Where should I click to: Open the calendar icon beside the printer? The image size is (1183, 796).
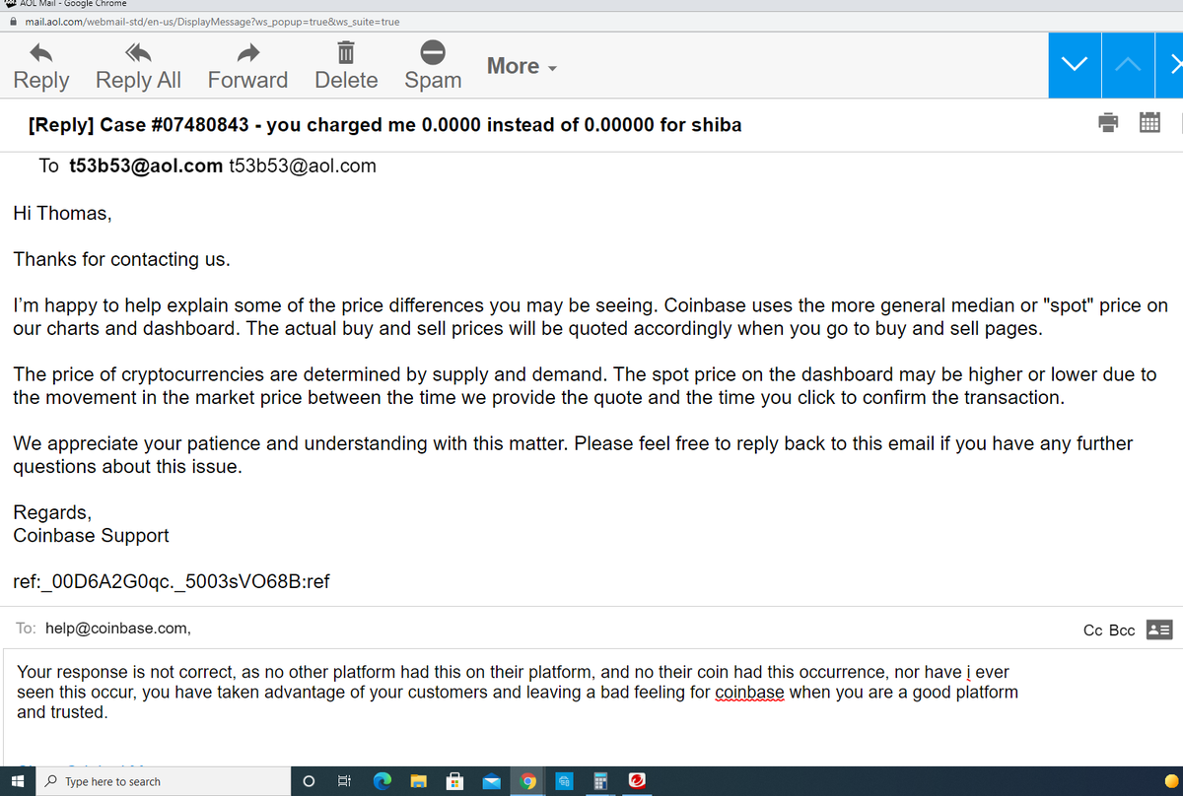point(1149,124)
